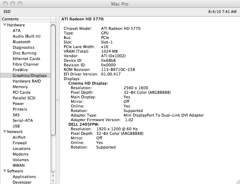Select ATA in the Hardware list

(x=17, y=31)
